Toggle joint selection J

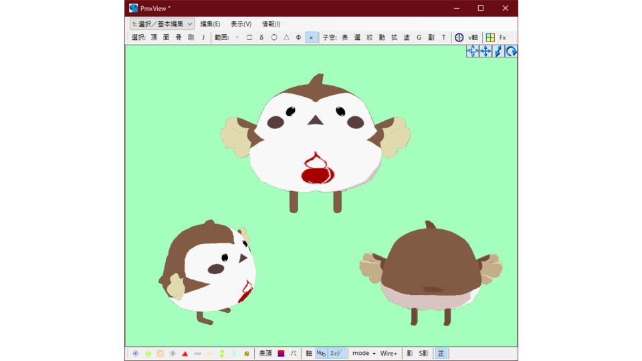click(203, 37)
